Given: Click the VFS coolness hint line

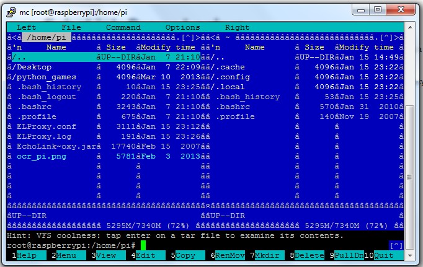Looking at the screenshot, I should [x=176, y=236].
